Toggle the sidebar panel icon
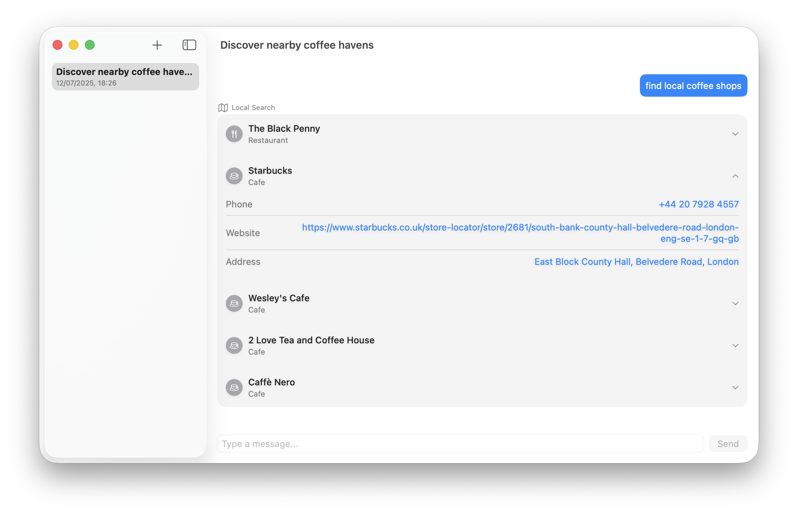This screenshot has height=515, width=798. 189,45
